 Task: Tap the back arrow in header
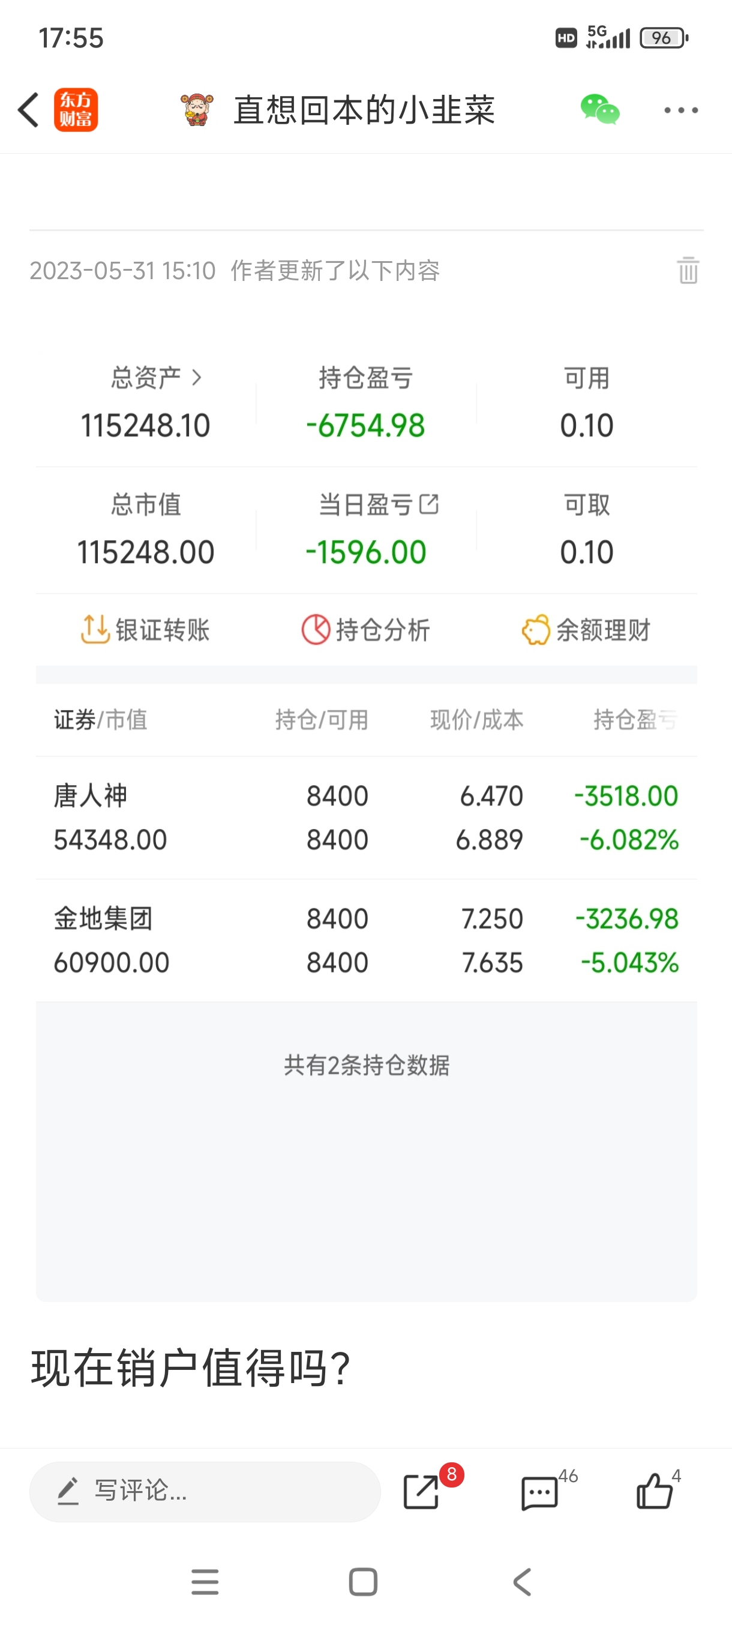point(28,110)
